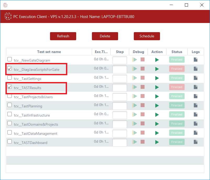210x180 pixels.
Task: Uncheck the tcv__TASTResults checkbox
Action: point(10,87)
